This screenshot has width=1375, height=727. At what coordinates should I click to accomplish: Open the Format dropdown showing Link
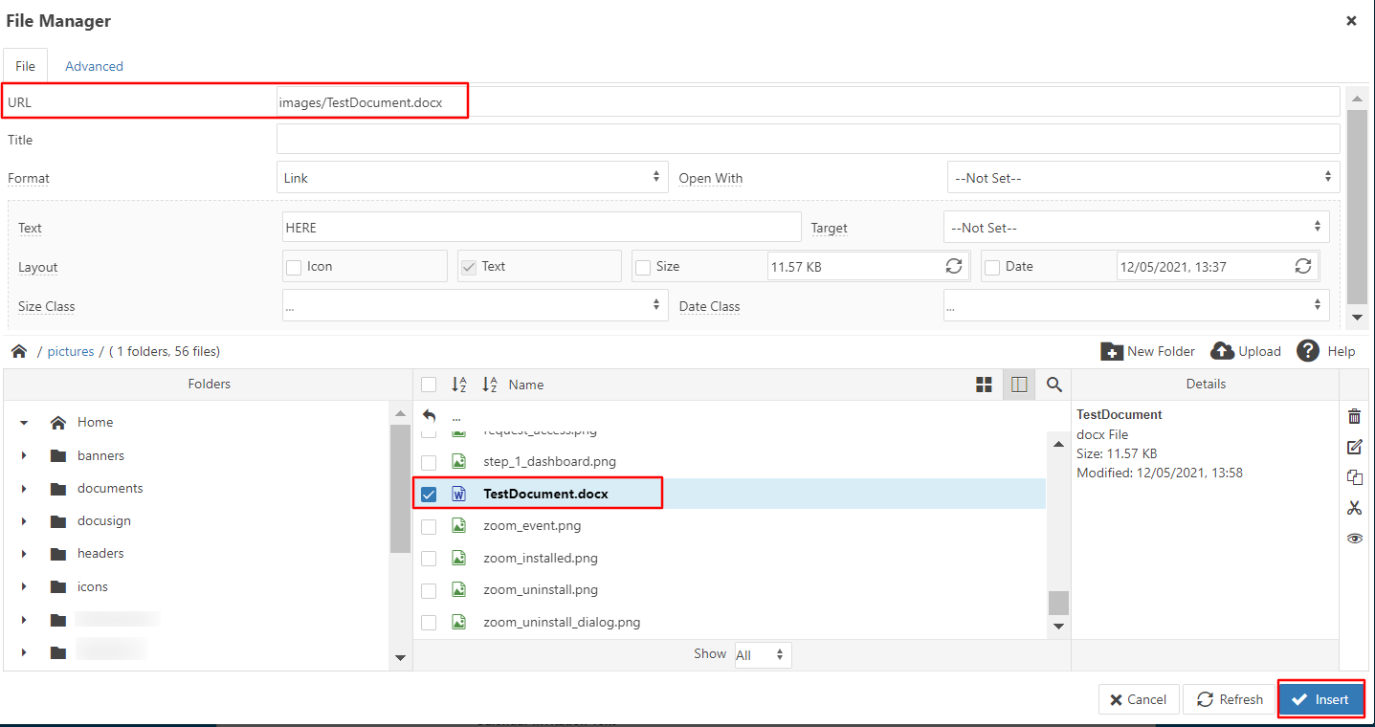pos(472,178)
